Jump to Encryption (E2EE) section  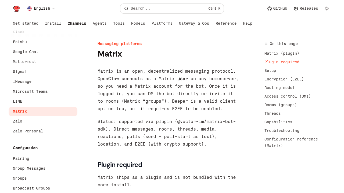click(284, 79)
